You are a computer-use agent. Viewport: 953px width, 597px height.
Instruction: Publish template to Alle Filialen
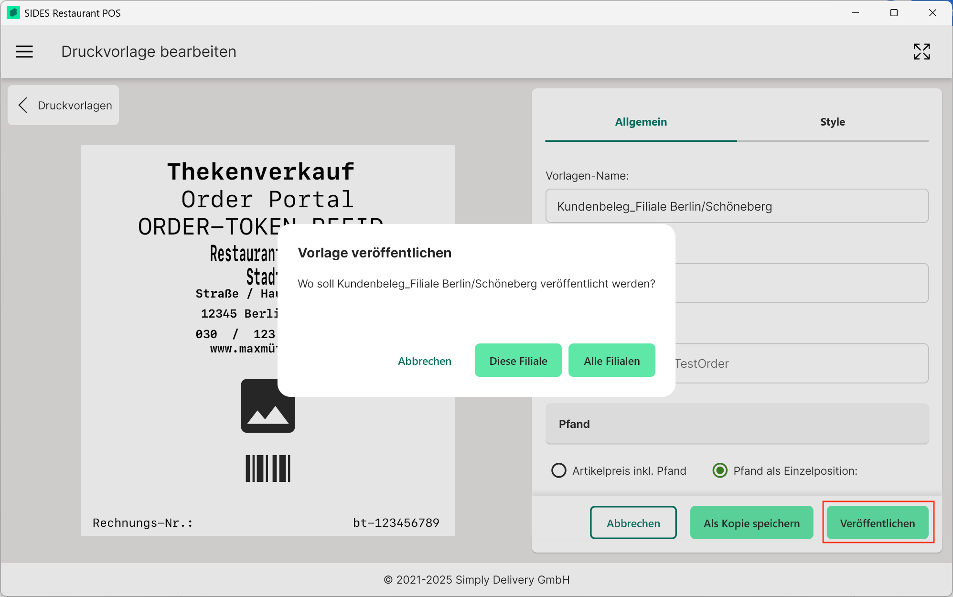(611, 361)
